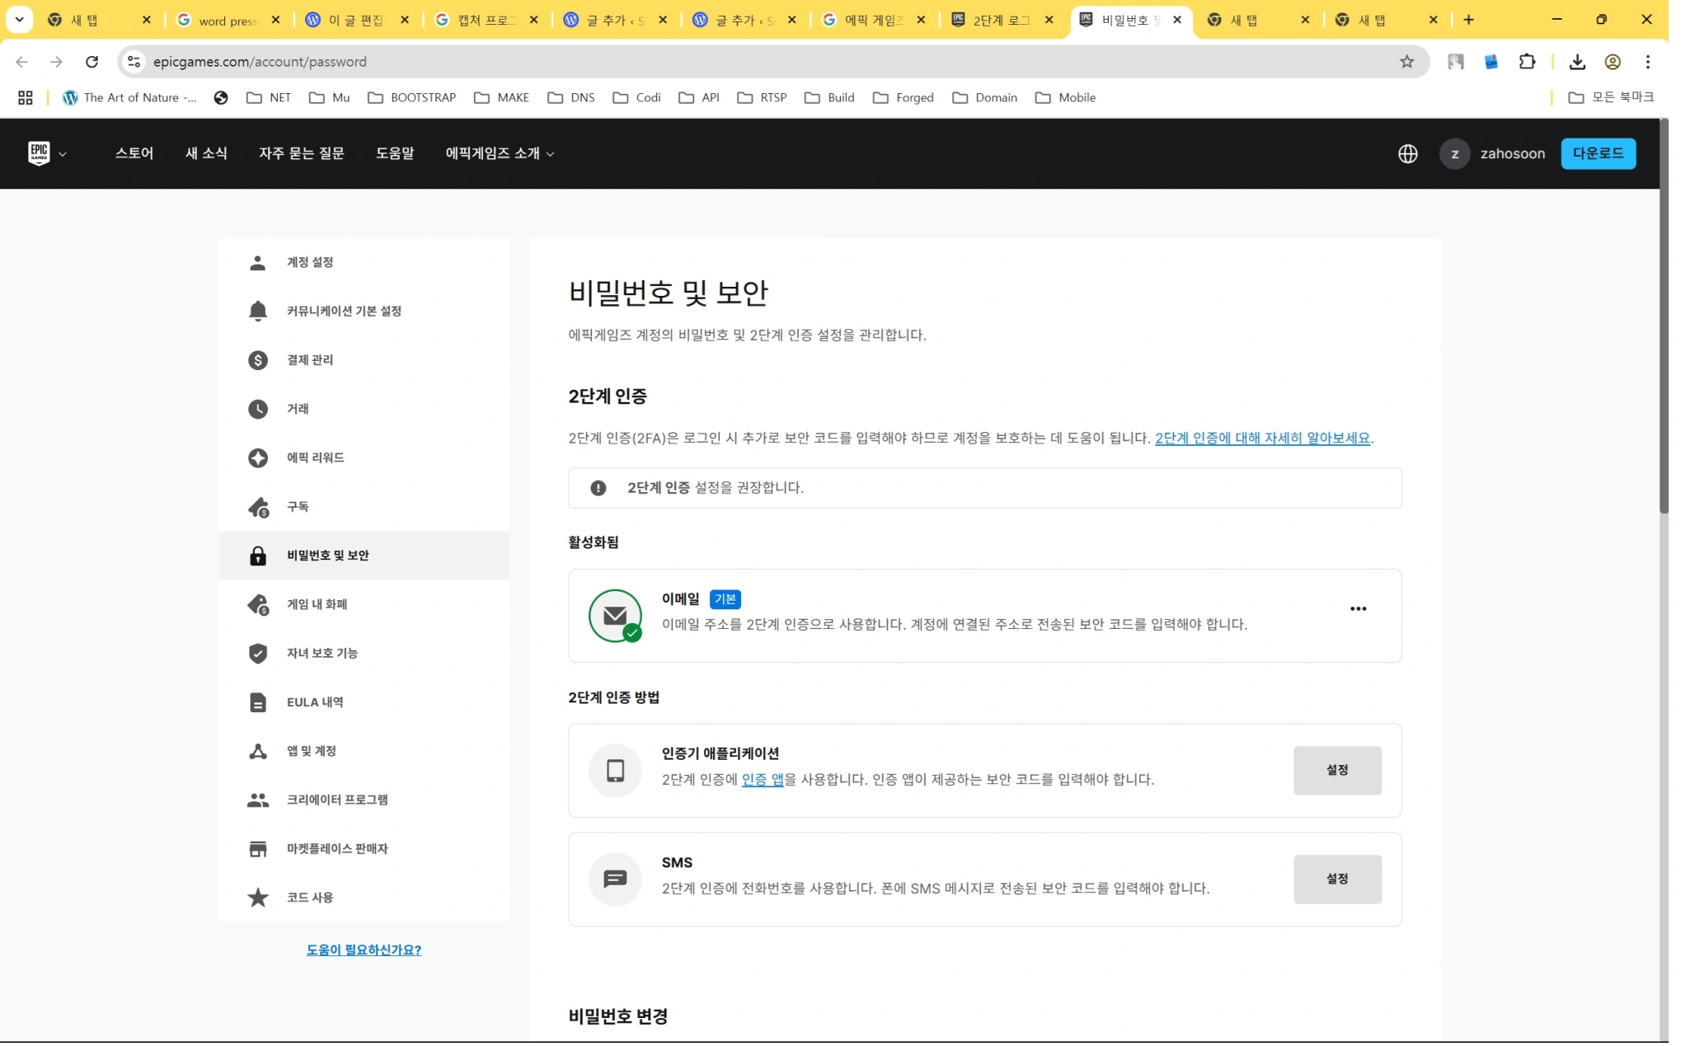This screenshot has width=1685, height=1046.
Task: Expand the chevron next to Epic logo
Action: [x=63, y=154]
